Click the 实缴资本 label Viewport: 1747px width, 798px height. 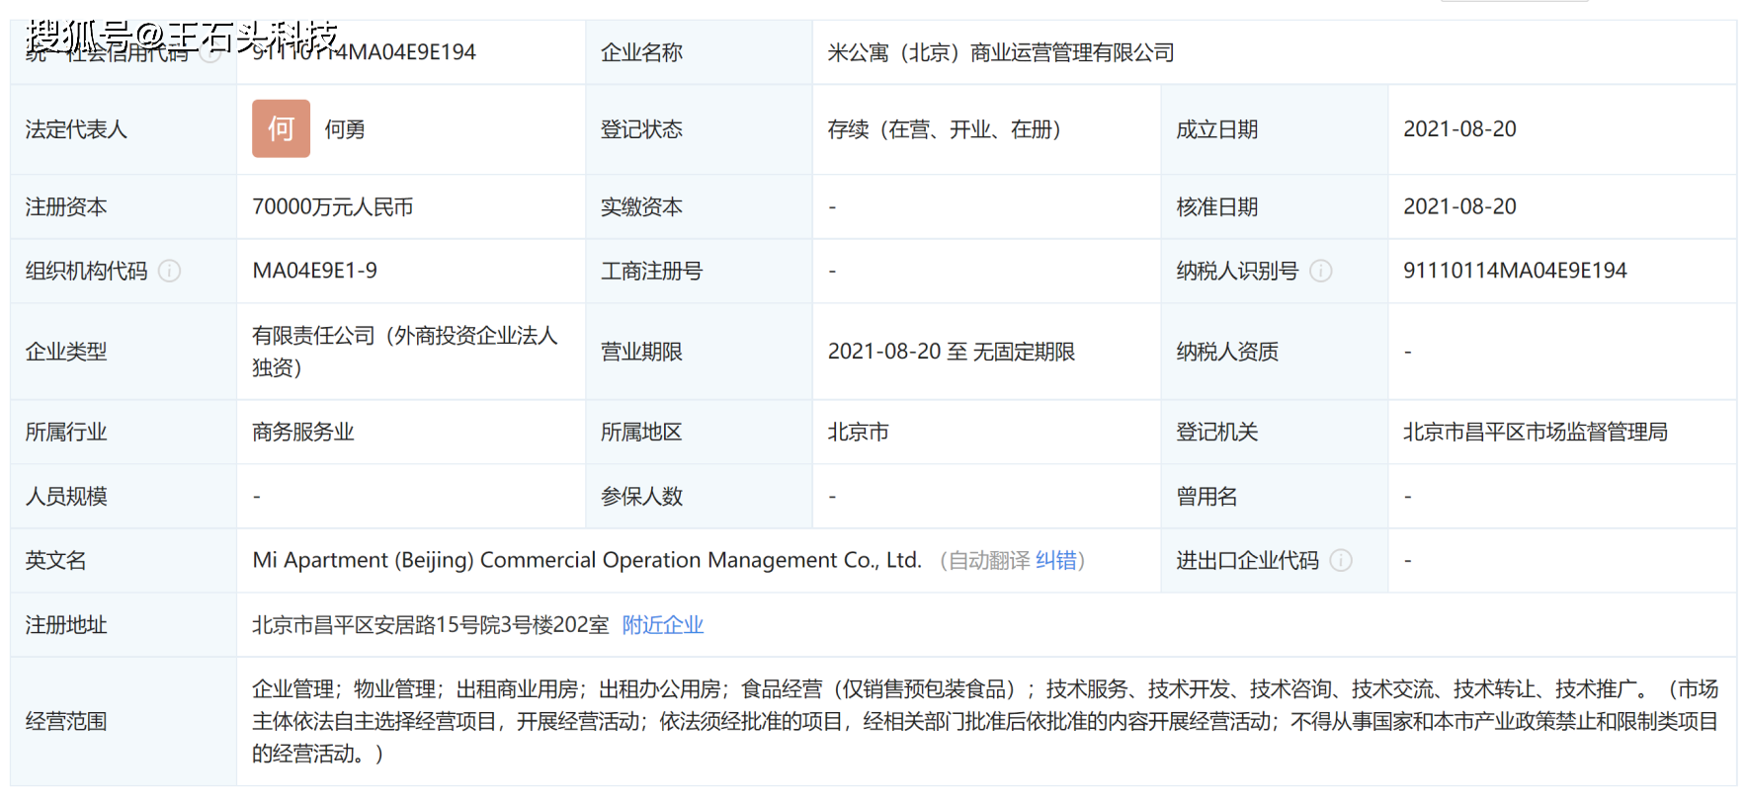pos(641,206)
